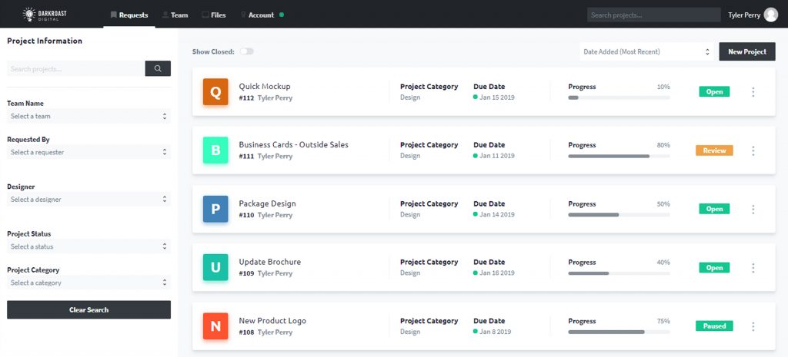Expand the Project Status dropdown
Image resolution: width=788 pixels, height=357 pixels.
click(89, 246)
